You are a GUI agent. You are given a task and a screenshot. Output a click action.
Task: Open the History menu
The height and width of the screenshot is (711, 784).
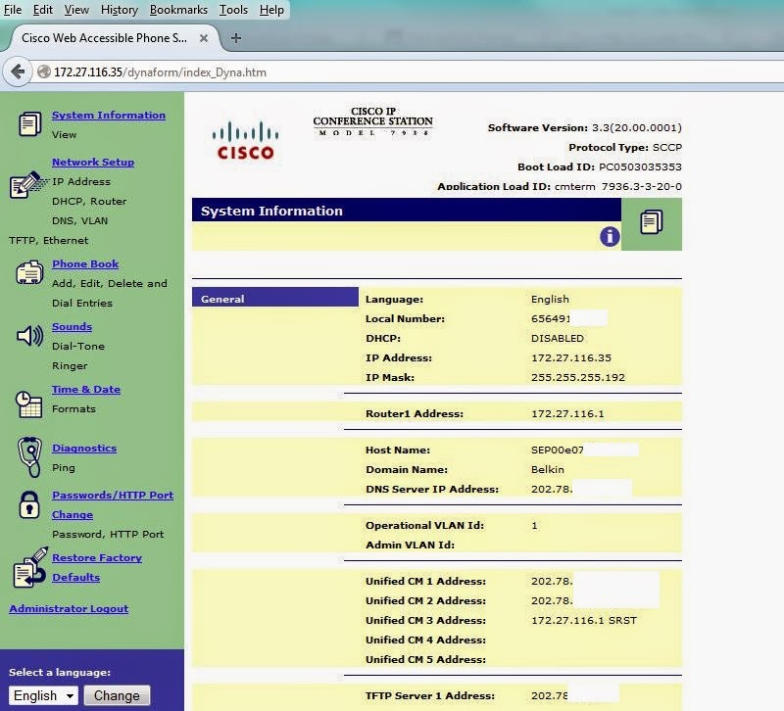(x=120, y=10)
